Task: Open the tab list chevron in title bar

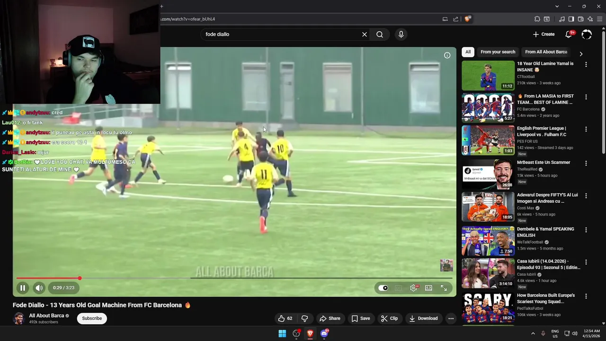Action: (557, 6)
